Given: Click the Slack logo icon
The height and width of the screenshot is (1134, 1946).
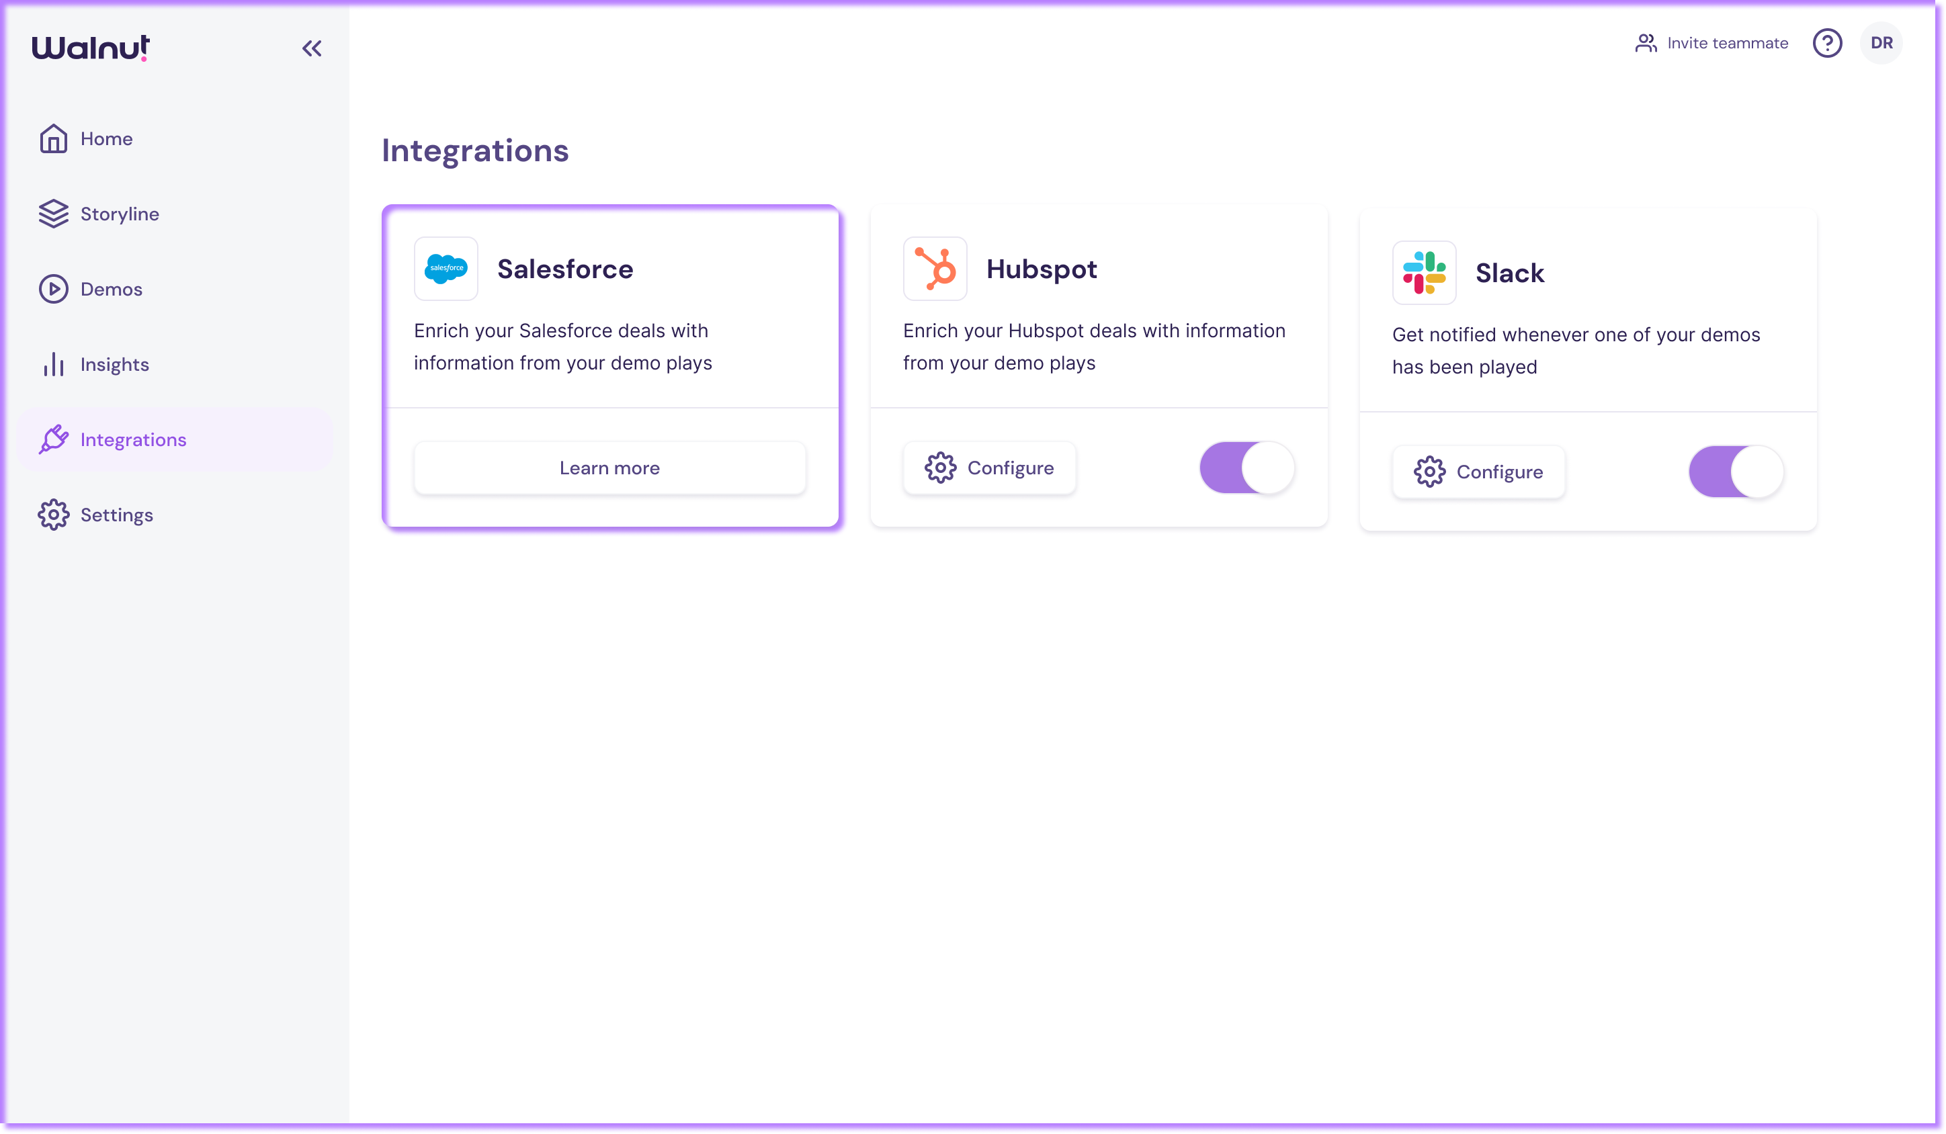Looking at the screenshot, I should click(x=1424, y=273).
